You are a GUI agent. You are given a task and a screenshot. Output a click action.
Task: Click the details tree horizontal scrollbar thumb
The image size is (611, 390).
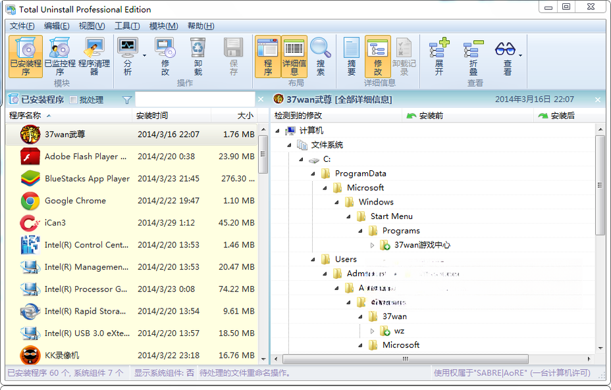point(406,359)
